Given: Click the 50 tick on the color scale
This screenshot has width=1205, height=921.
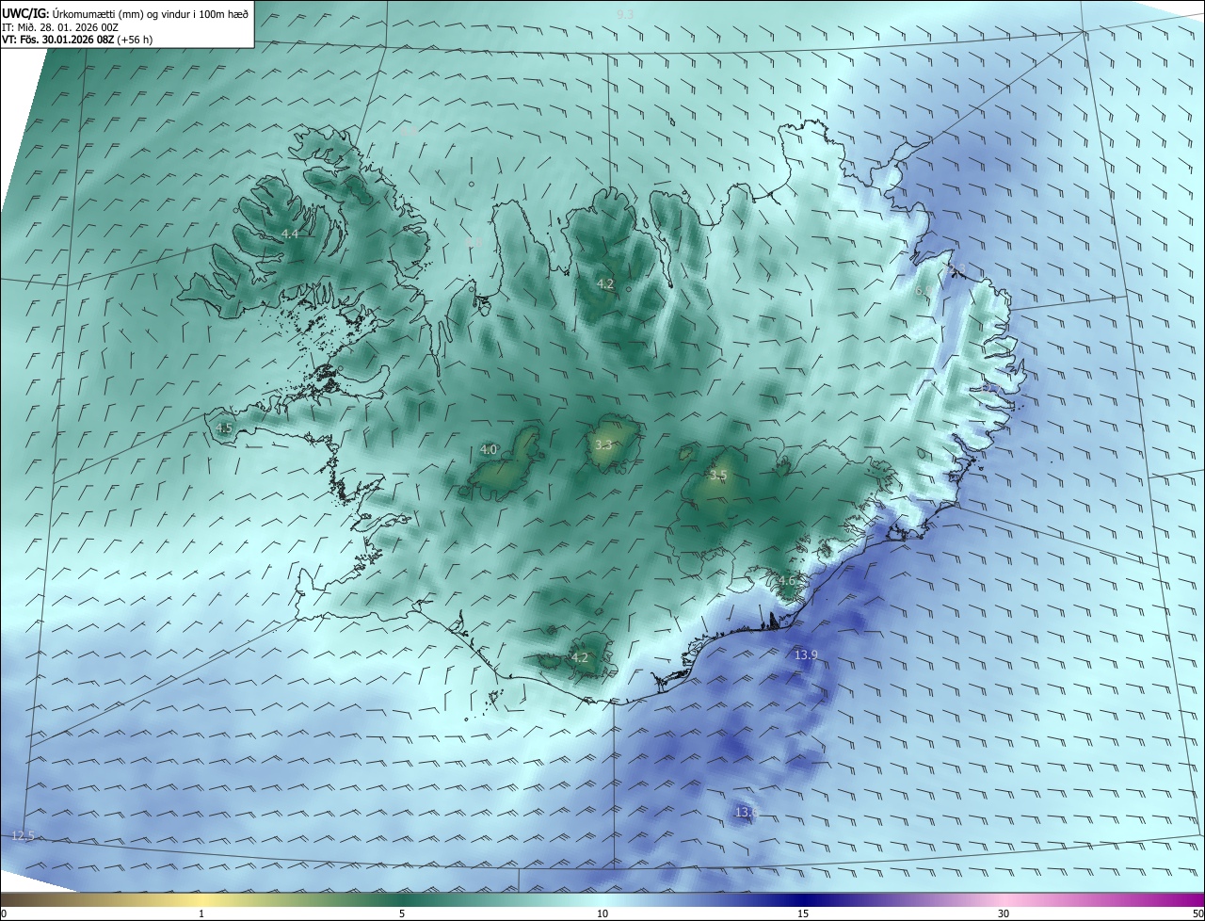Looking at the screenshot, I should (x=1197, y=913).
